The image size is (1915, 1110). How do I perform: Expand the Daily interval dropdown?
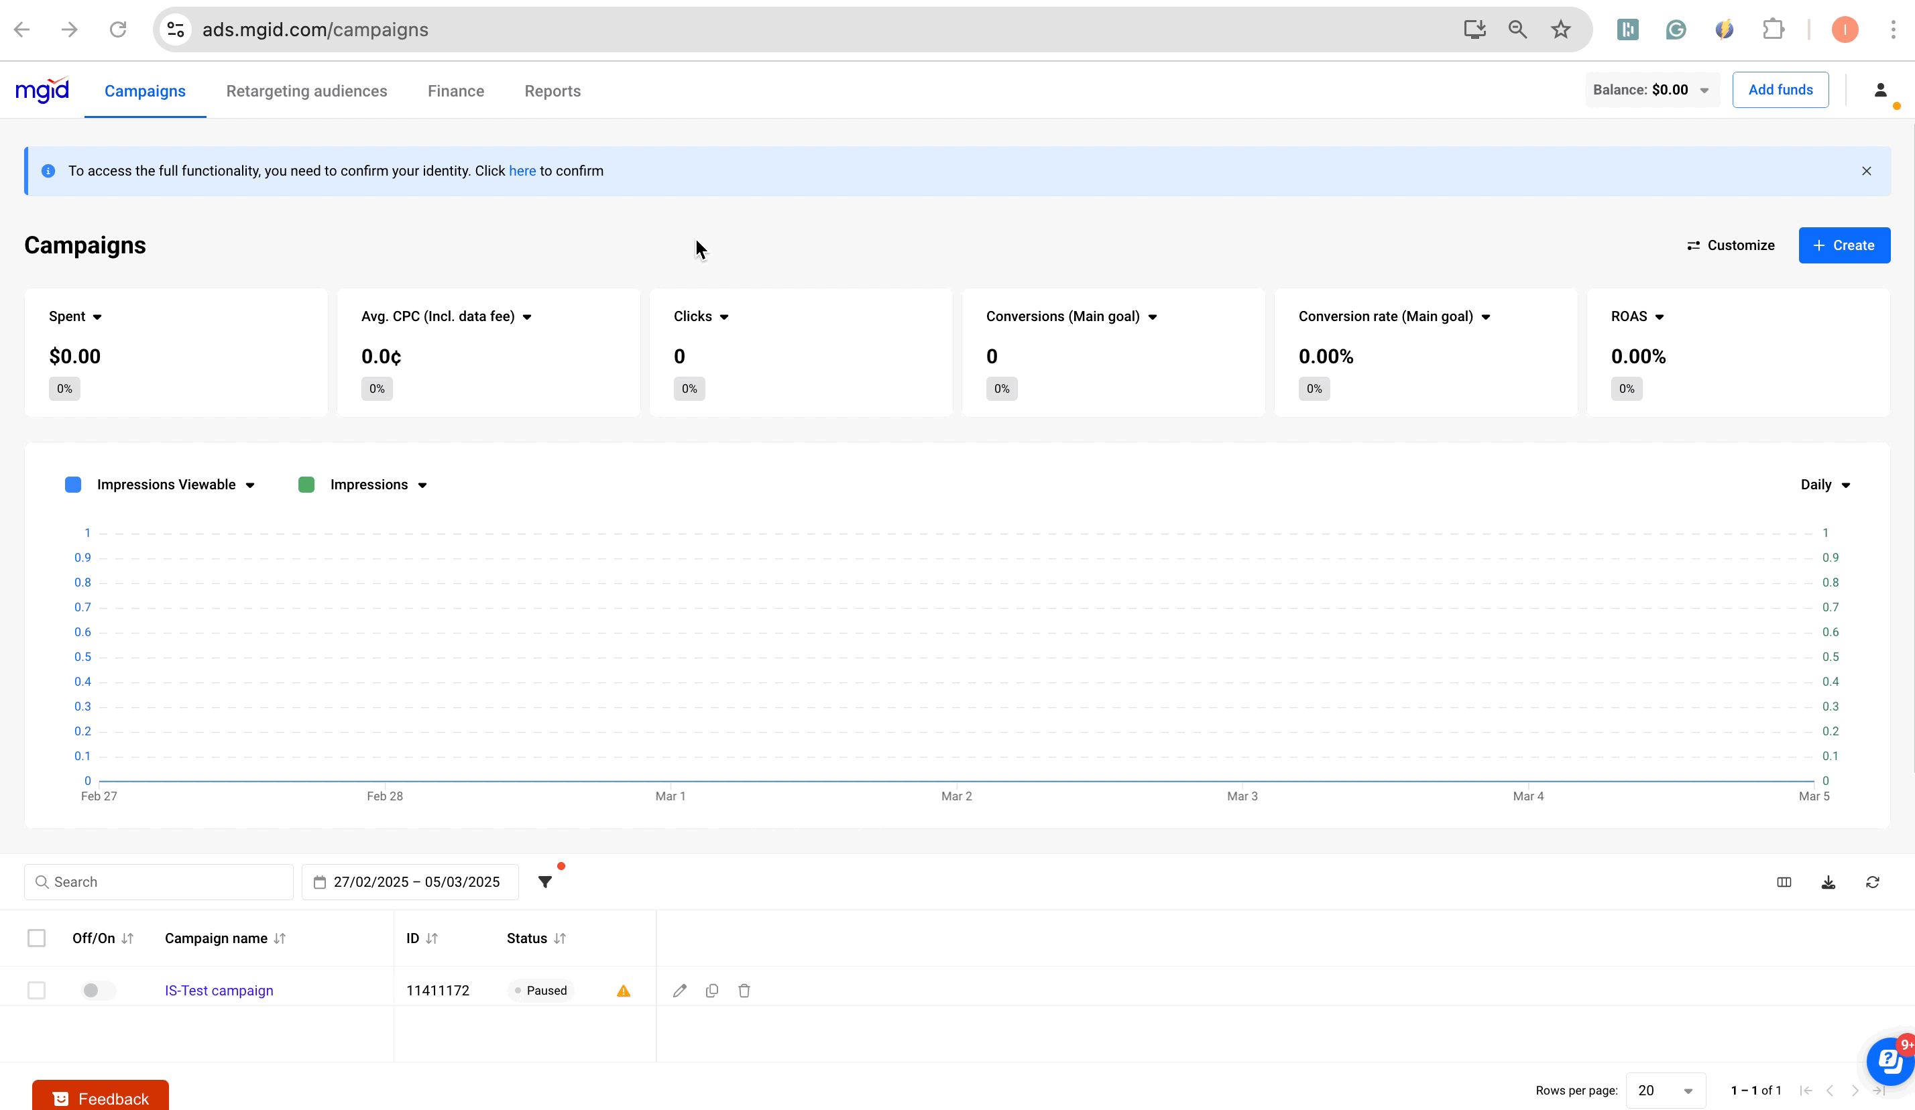point(1824,485)
